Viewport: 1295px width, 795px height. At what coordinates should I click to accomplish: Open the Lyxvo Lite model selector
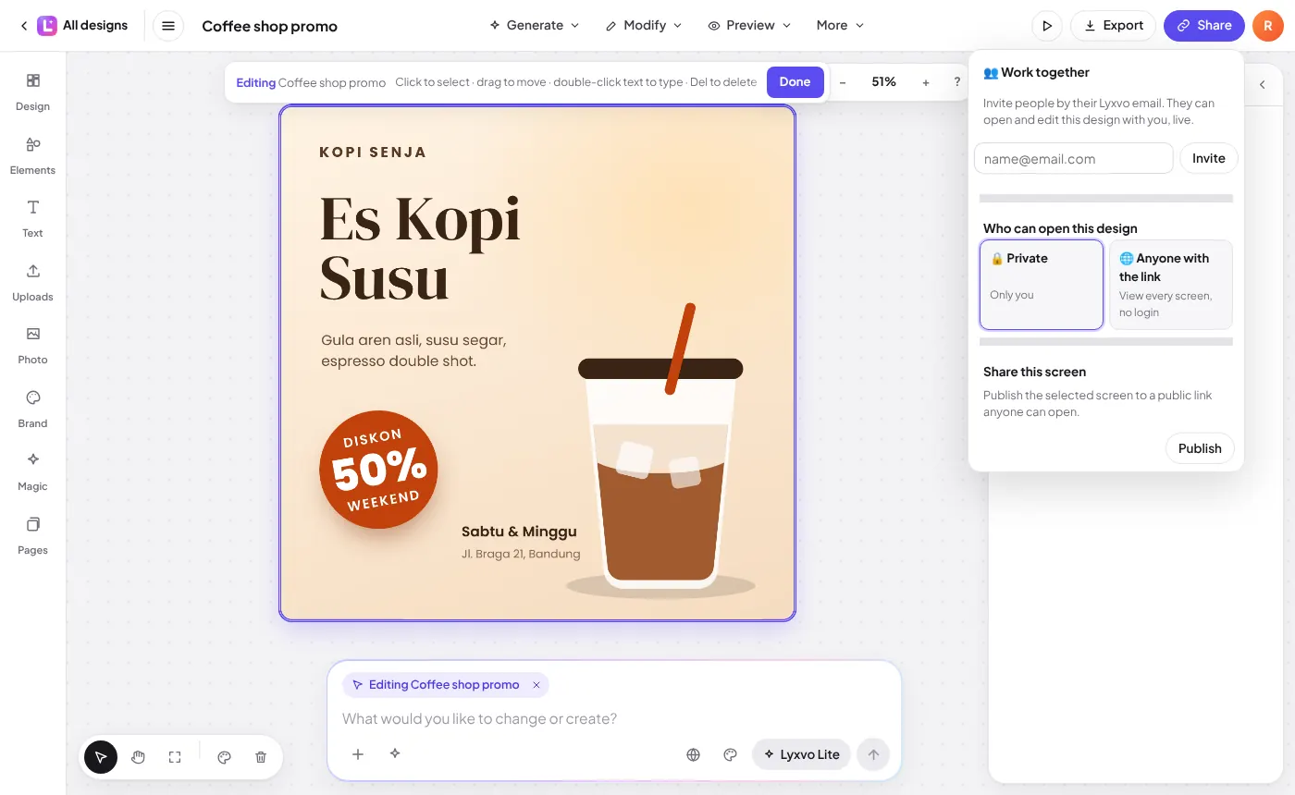tap(802, 754)
